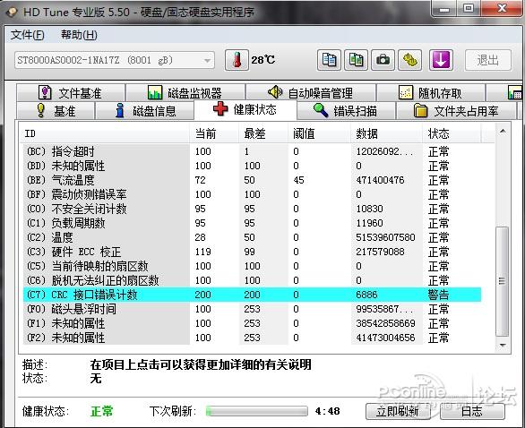The height and width of the screenshot is (428, 525).
Task: Open the 磁盘信息 tab
Action: 144,111
